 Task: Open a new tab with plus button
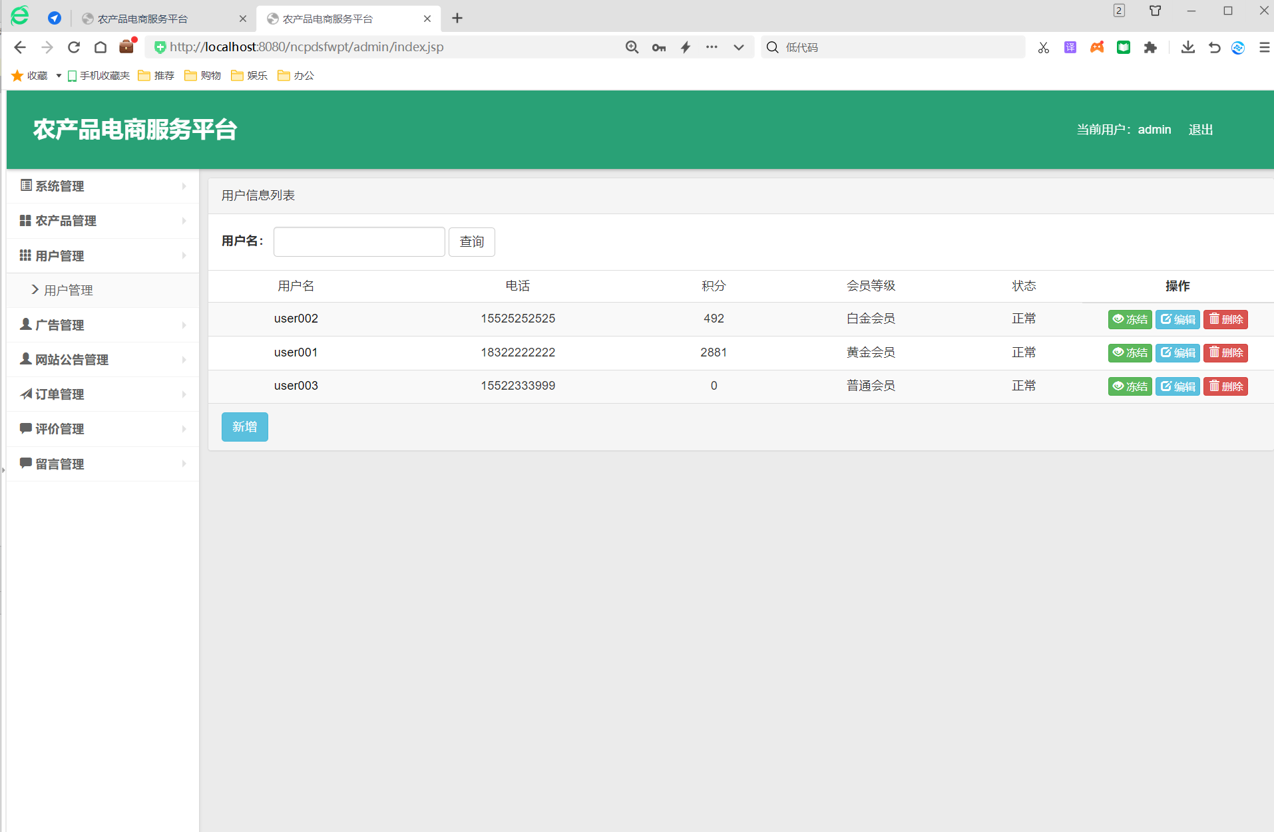tap(457, 19)
